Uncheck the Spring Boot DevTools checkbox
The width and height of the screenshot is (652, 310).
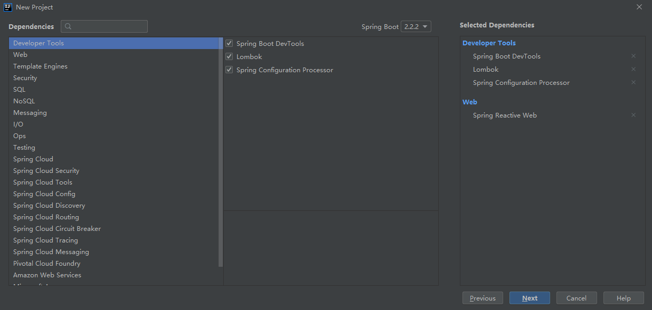[229, 44]
